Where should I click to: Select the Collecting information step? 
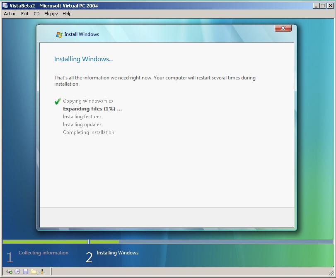point(44,253)
